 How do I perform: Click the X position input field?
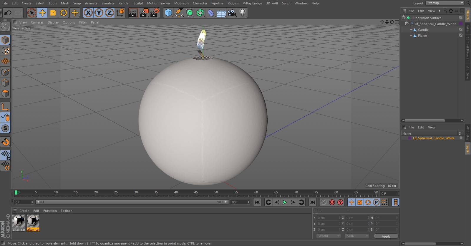pyautogui.click(x=329, y=218)
